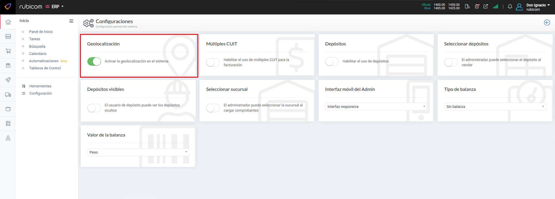Click the delivery truck sidebar icon
The image size is (555, 199).
tap(8, 95)
